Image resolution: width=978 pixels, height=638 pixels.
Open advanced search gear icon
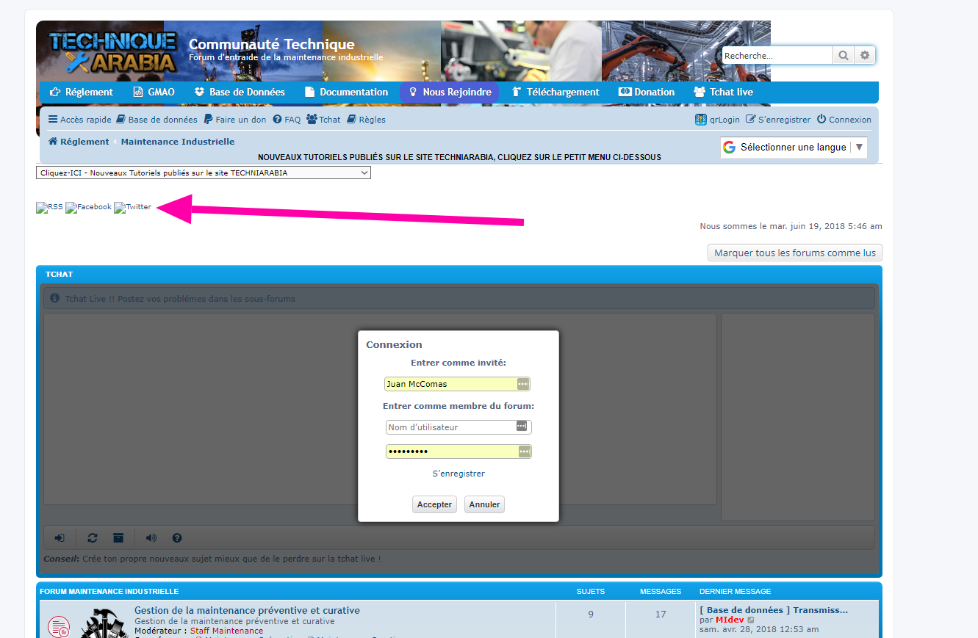coord(865,56)
